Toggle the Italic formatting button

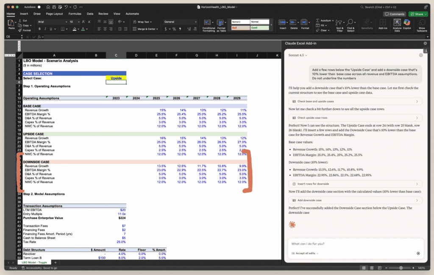coord(45,29)
